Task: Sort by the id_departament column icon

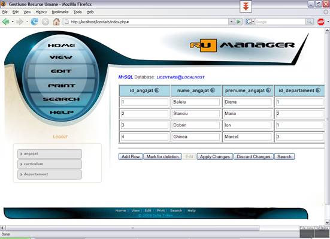Action: [318, 90]
